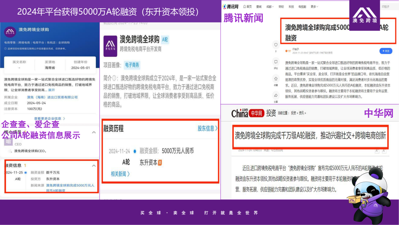Click the Tencent 腾讯网 logo
Viewport: 399px width, 225px height.
tap(230, 6)
